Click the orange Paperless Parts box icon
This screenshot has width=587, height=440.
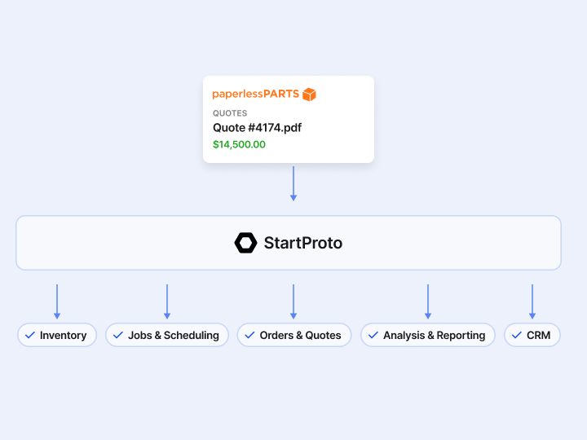pyautogui.click(x=309, y=95)
